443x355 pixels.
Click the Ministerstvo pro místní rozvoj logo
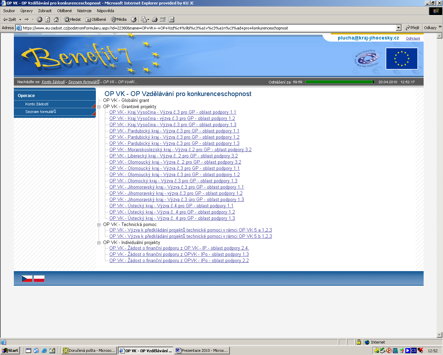[367, 59]
